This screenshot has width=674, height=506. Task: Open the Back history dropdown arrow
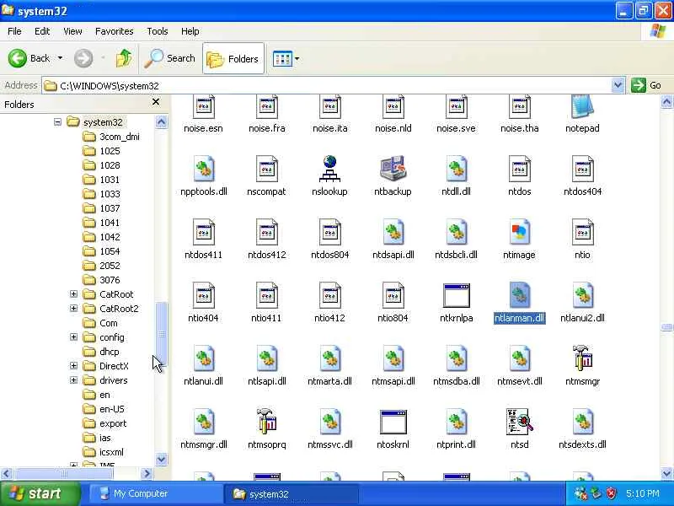60,58
